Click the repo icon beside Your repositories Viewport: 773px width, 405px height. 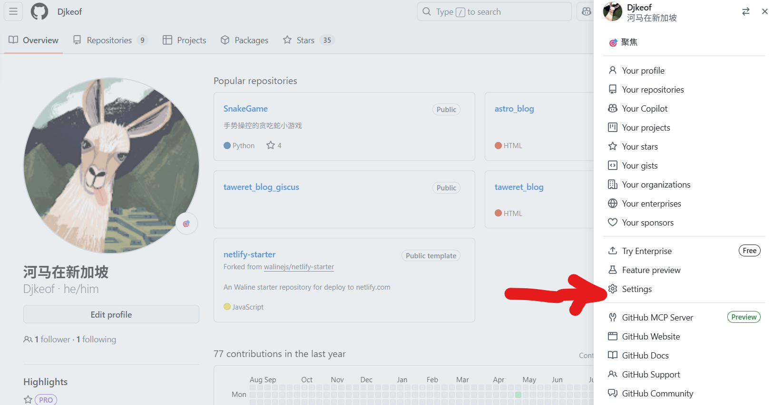point(613,89)
